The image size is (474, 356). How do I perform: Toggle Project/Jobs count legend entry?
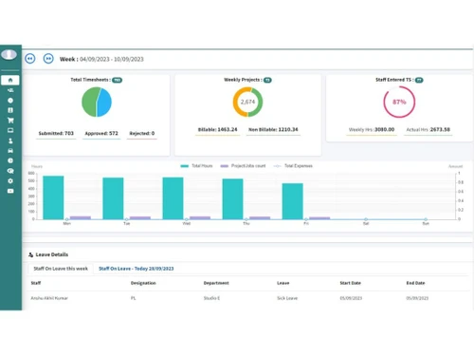click(243, 166)
